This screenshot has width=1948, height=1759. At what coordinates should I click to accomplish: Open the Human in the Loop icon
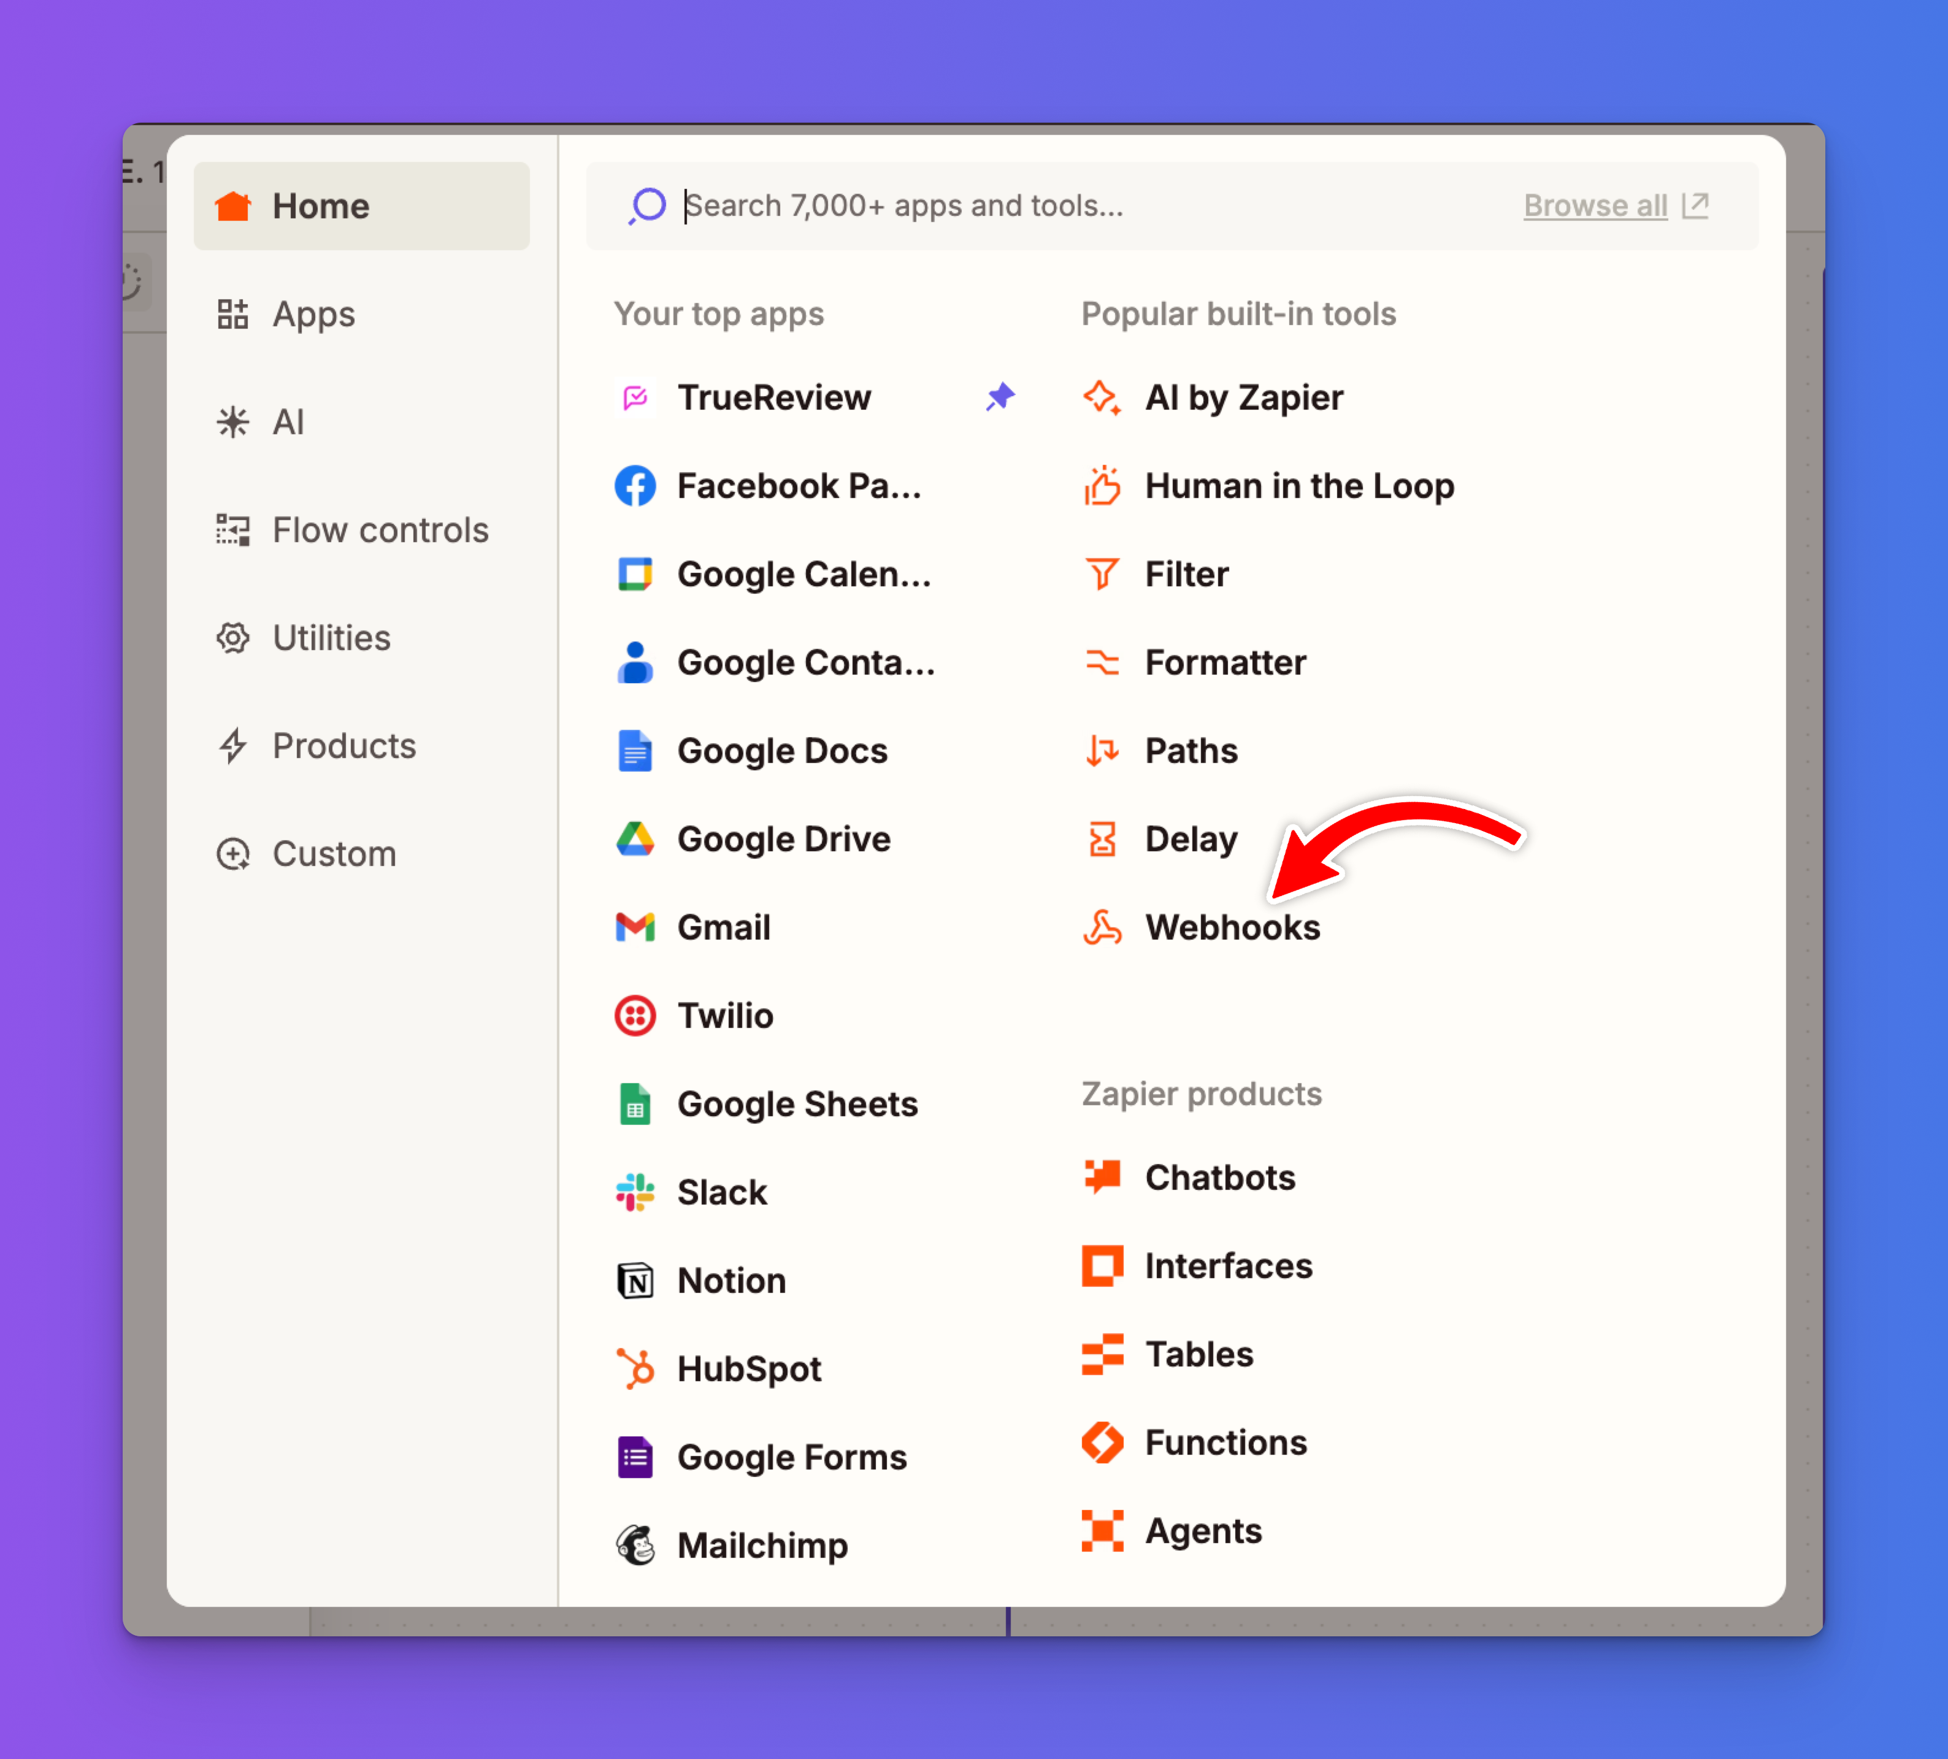pyautogui.click(x=1102, y=486)
